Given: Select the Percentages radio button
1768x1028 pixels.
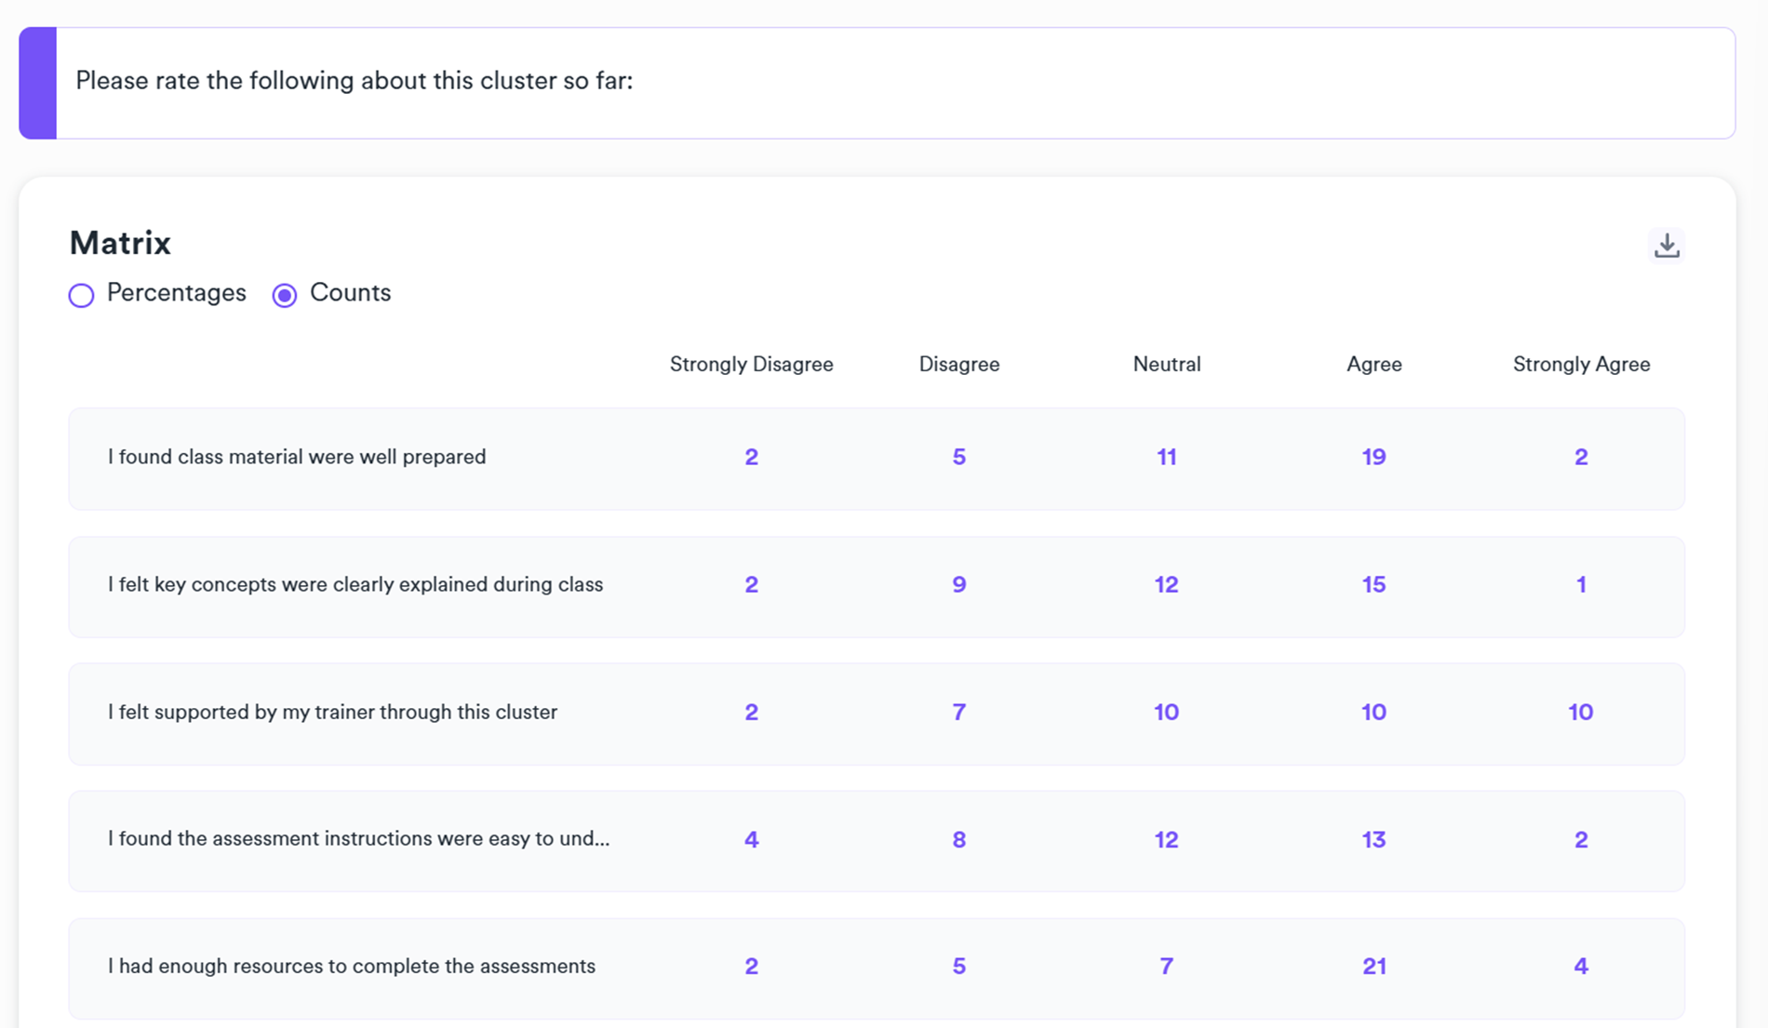Looking at the screenshot, I should click(x=82, y=295).
